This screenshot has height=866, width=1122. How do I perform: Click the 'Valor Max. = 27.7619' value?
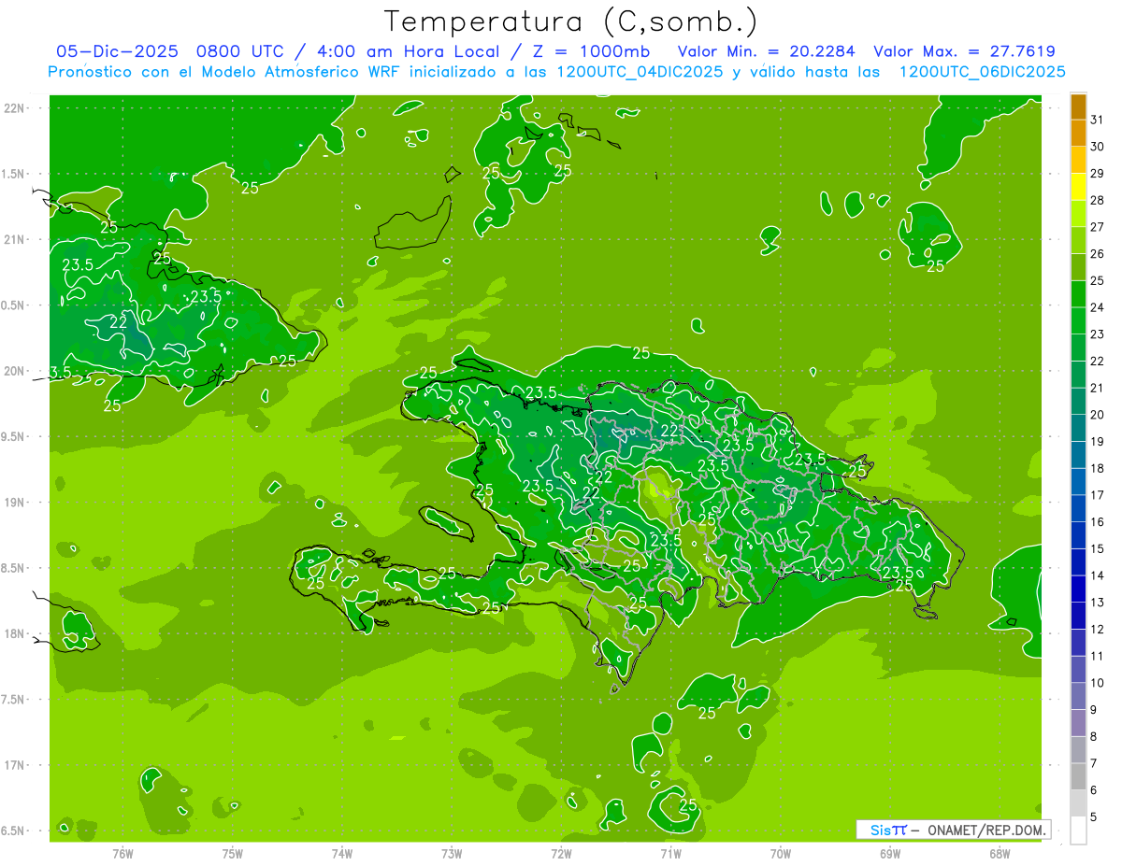pyautogui.click(x=964, y=51)
